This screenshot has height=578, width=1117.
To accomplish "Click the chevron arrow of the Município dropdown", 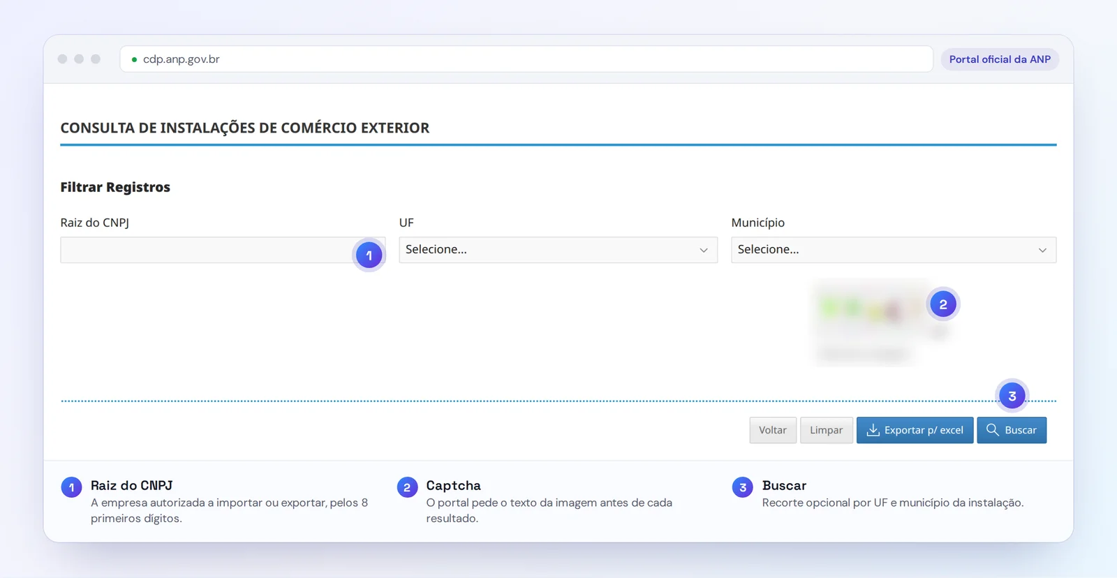I will tap(1042, 250).
